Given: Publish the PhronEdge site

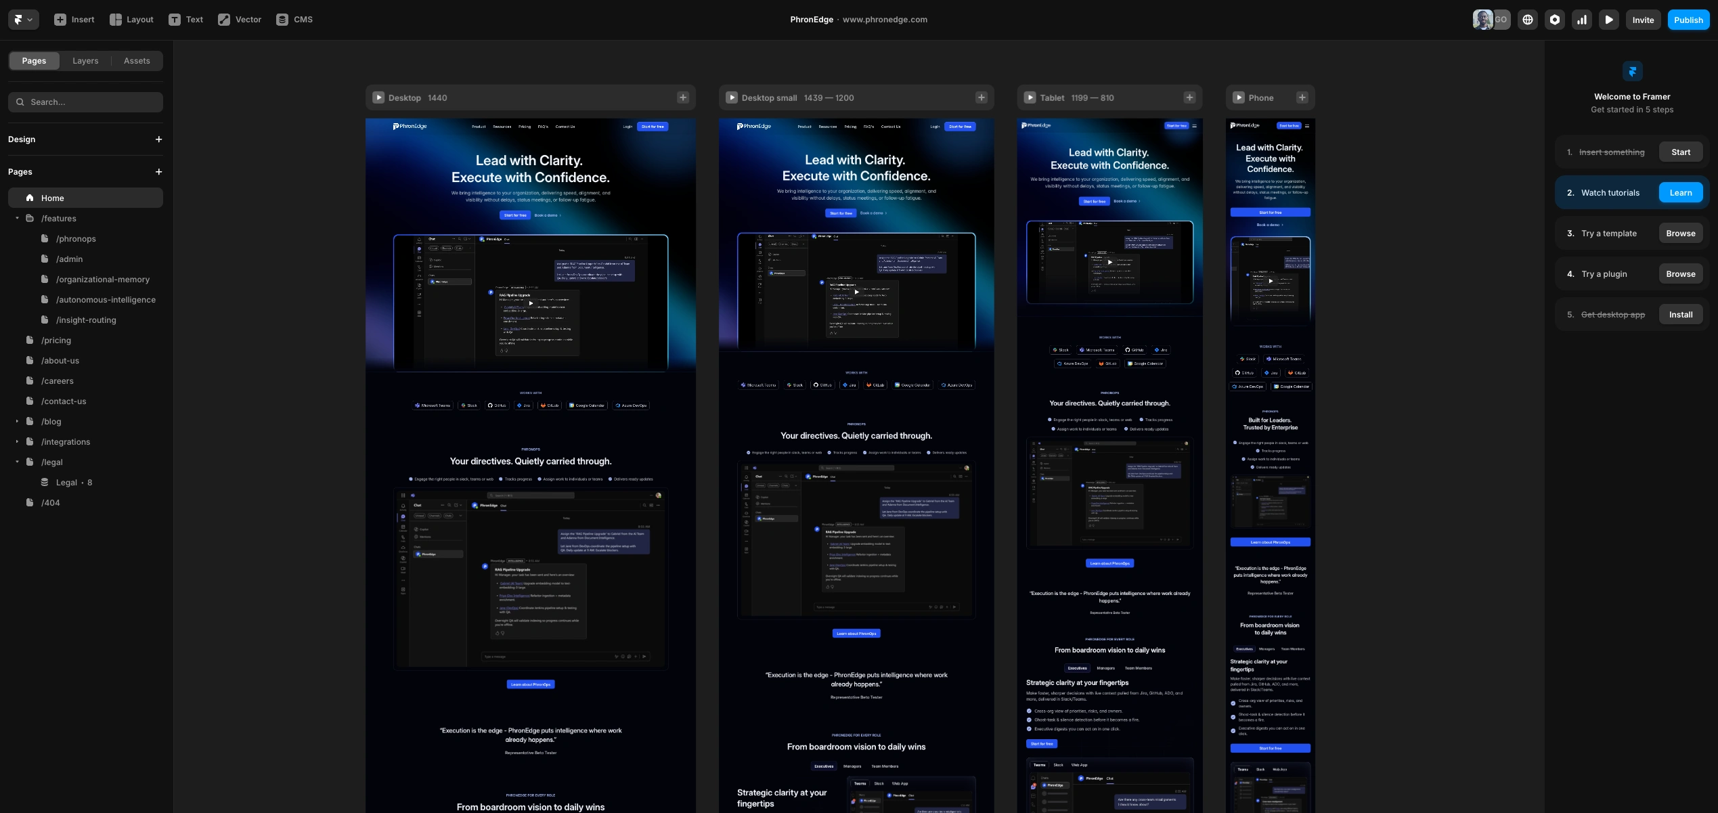Looking at the screenshot, I should tap(1688, 20).
